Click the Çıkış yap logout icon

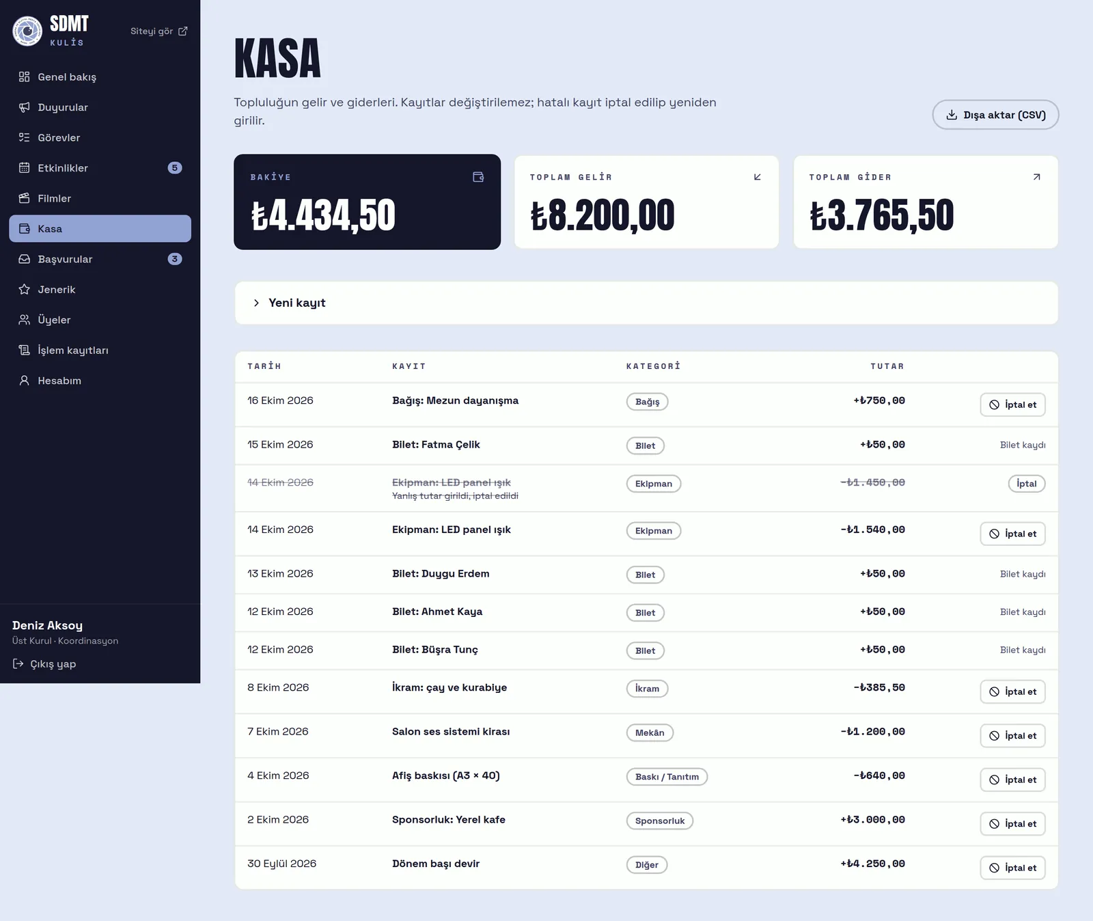[18, 663]
